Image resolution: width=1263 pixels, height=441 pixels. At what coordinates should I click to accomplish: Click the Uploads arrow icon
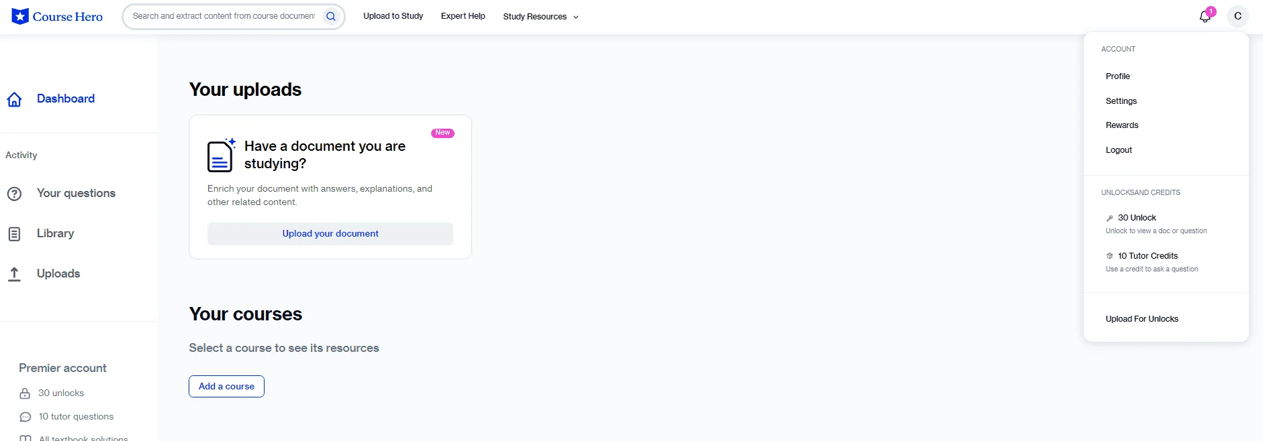point(14,274)
